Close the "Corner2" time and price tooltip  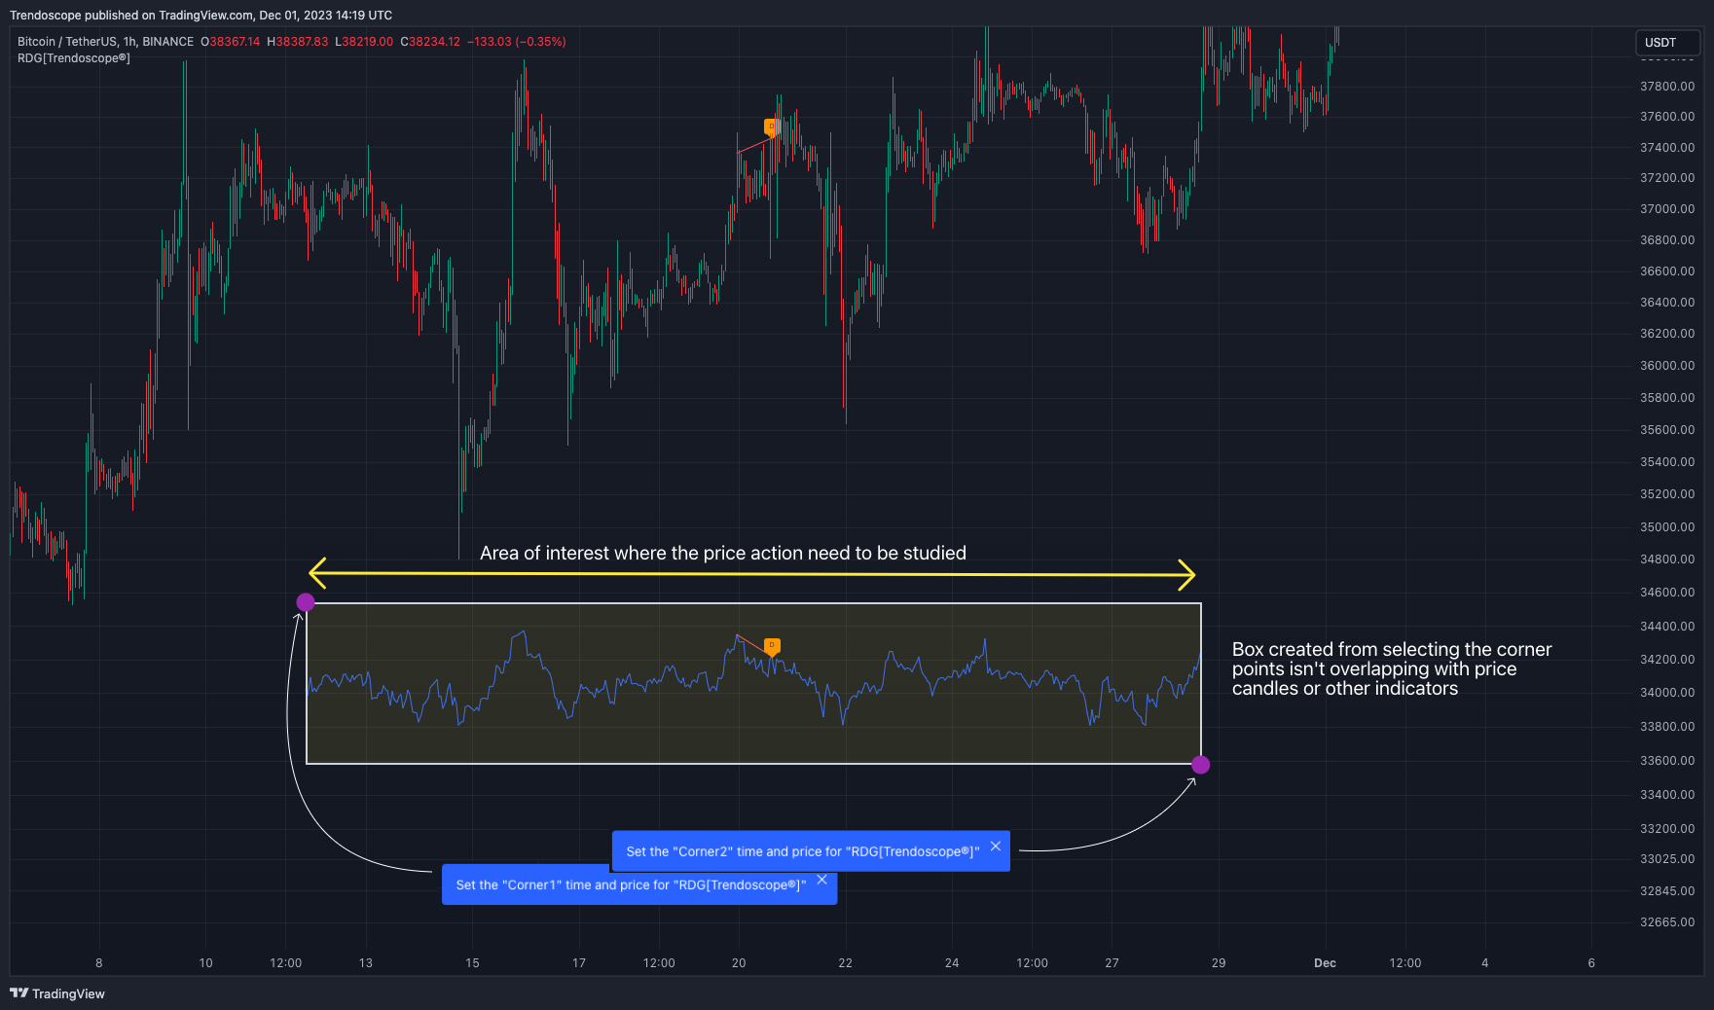pyautogui.click(x=996, y=847)
